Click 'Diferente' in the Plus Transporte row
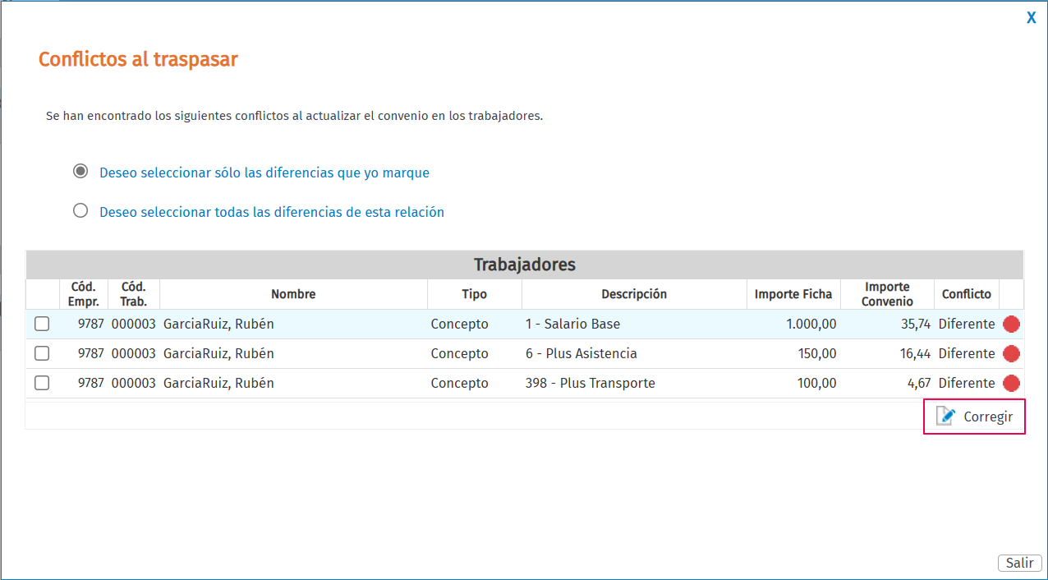The width and height of the screenshot is (1048, 580). pos(967,383)
